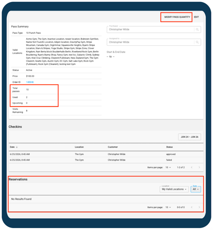Go to next page of Checkins

click(x=199, y=167)
